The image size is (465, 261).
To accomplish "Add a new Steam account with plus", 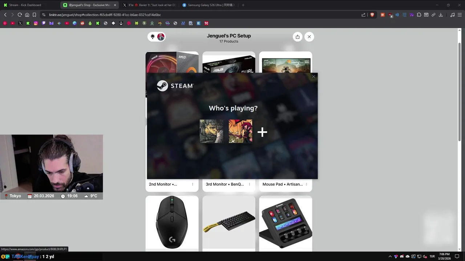I will [262, 132].
